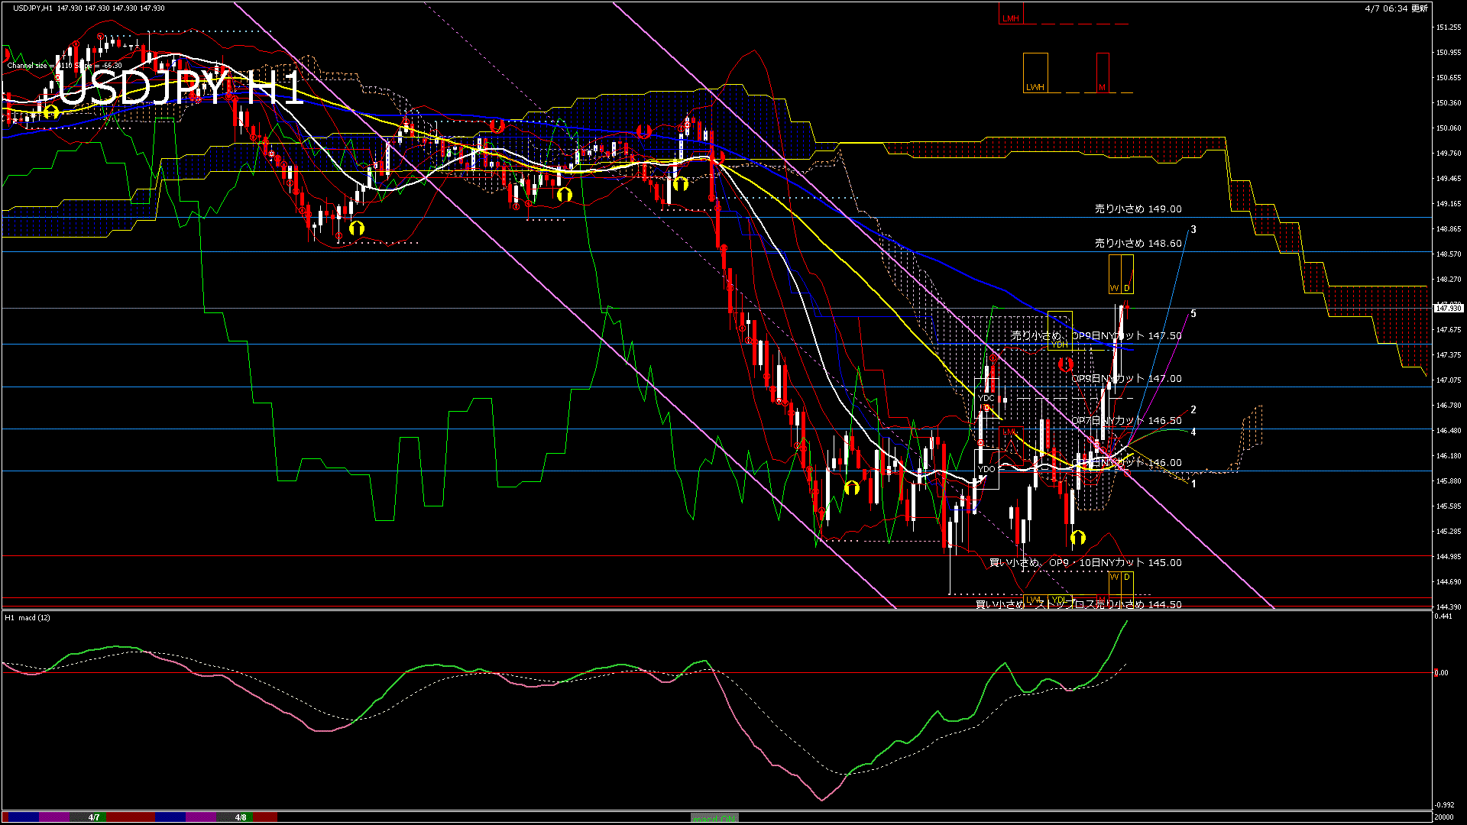The height and width of the screenshot is (825, 1467).
Task: Select the OP7日NYカット 146.50 label
Action: [1126, 420]
